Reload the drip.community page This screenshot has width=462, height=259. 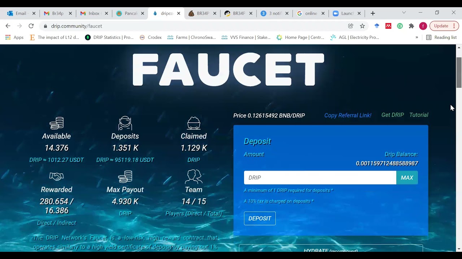(x=31, y=26)
